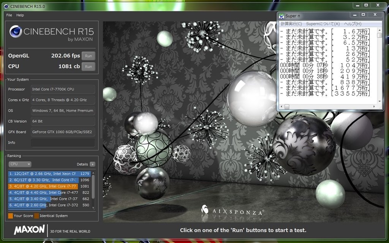
Task: Open the 計算実行(C) menu in Super Pi
Action: [291, 24]
